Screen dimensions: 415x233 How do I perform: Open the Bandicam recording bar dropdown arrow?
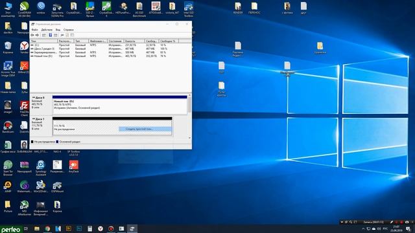pos(342,222)
